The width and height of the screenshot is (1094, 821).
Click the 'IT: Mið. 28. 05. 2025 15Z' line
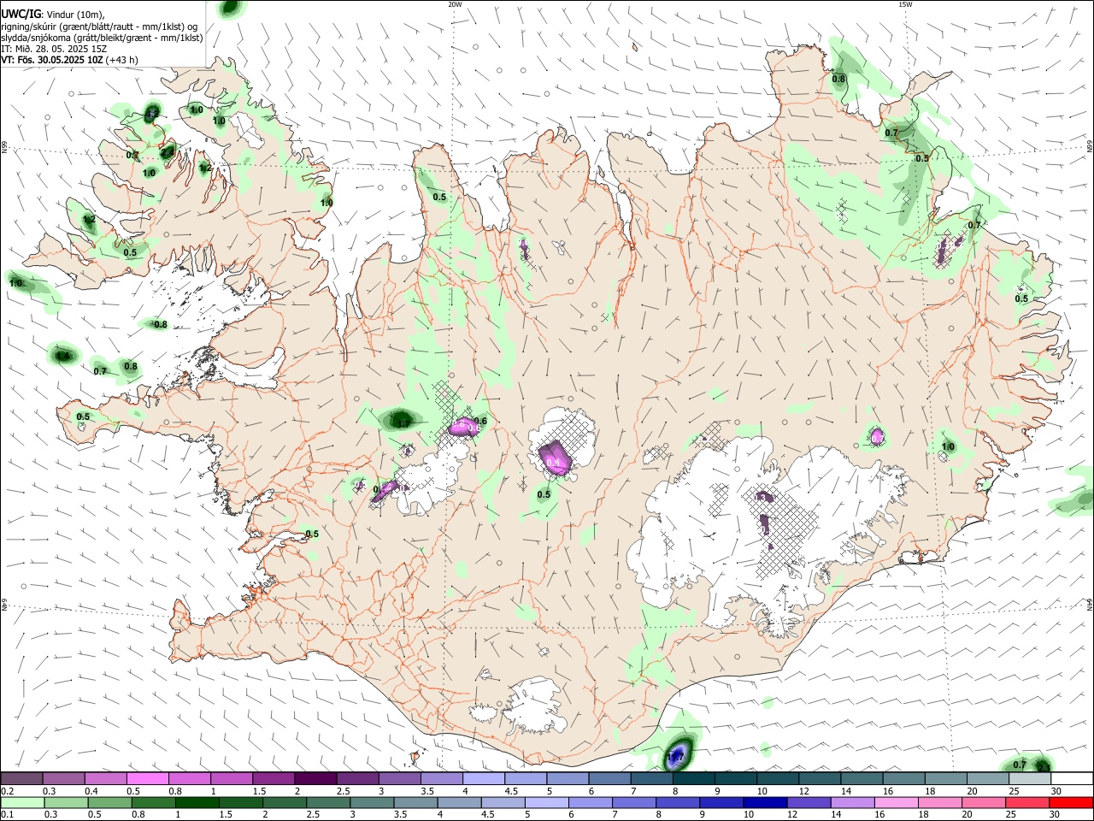[x=54, y=49]
